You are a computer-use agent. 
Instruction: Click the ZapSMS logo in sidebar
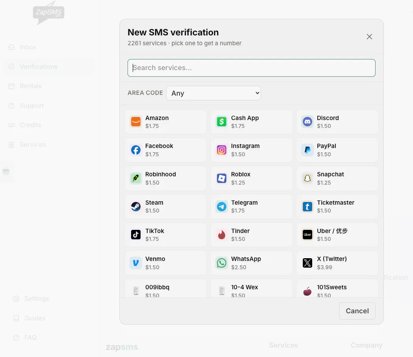coord(48,13)
